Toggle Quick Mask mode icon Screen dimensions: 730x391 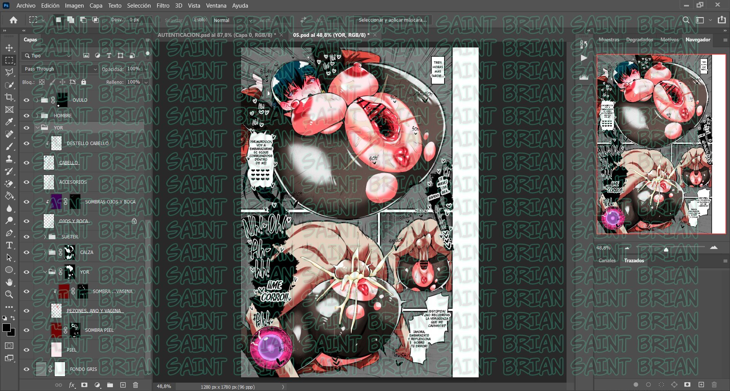coord(9,346)
